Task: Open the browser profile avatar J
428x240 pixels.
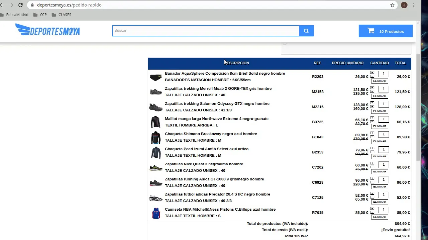Action: click(404, 5)
